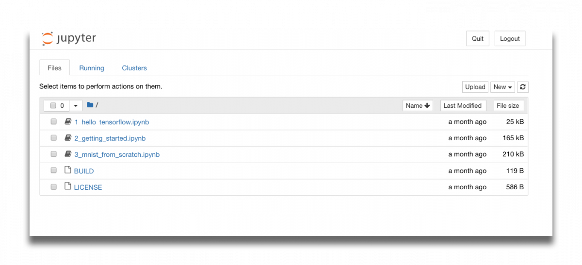
Task: Open the 3_mnist_from_scratch.ipynb notebook link
Action: (x=117, y=154)
